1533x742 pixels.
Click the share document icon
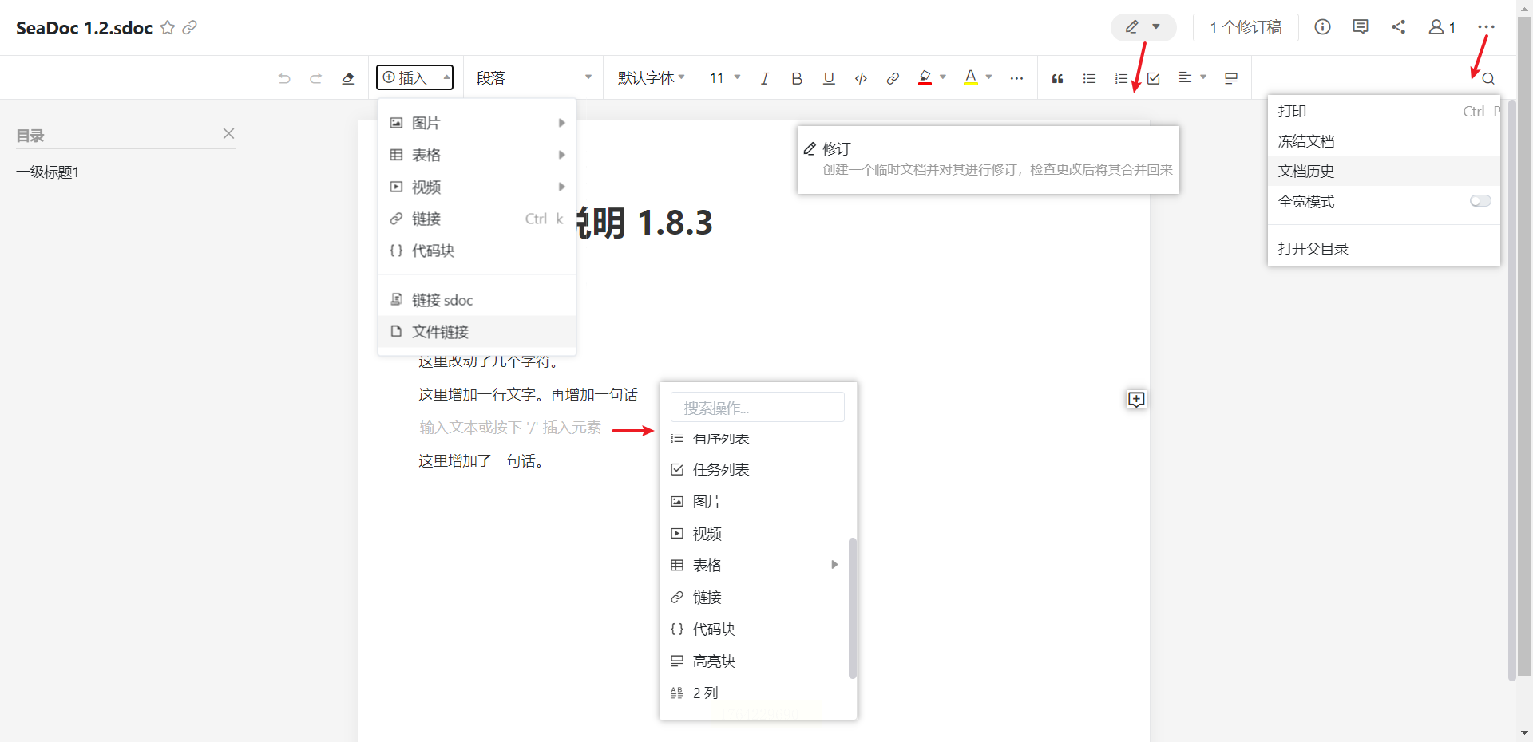(x=1398, y=27)
